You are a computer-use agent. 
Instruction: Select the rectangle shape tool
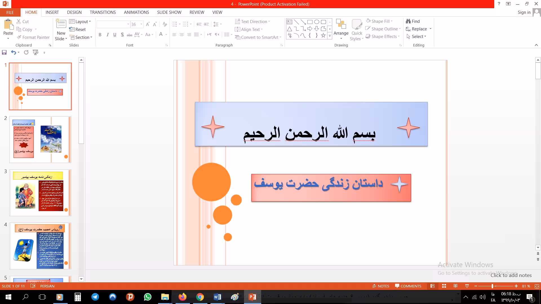coord(309,21)
